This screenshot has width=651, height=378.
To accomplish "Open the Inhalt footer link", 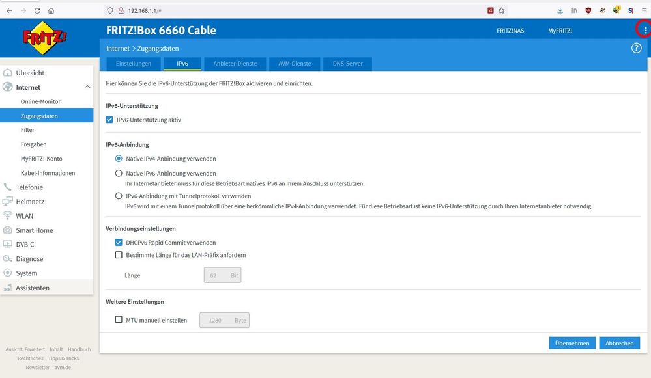I will tap(56, 349).
